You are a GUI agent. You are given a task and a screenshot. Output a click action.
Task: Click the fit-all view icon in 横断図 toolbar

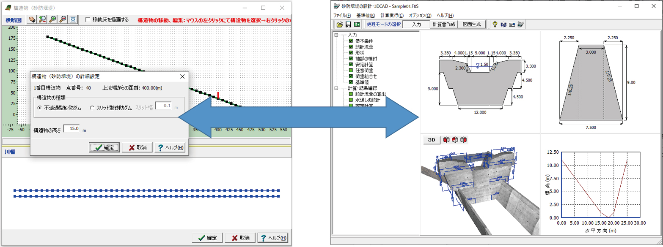click(x=73, y=19)
